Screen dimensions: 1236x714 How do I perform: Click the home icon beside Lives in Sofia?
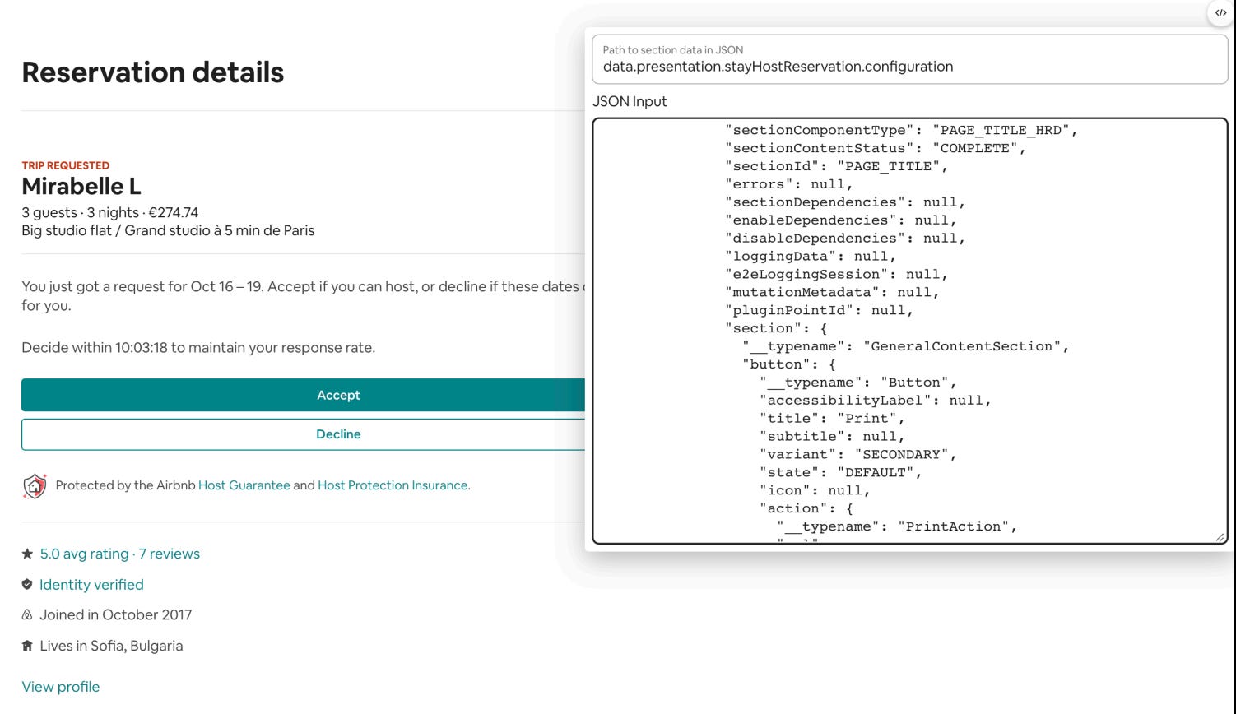pos(27,646)
